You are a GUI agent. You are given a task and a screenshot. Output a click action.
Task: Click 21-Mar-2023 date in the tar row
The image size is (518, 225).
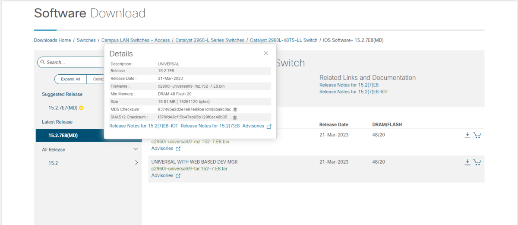coord(334,162)
